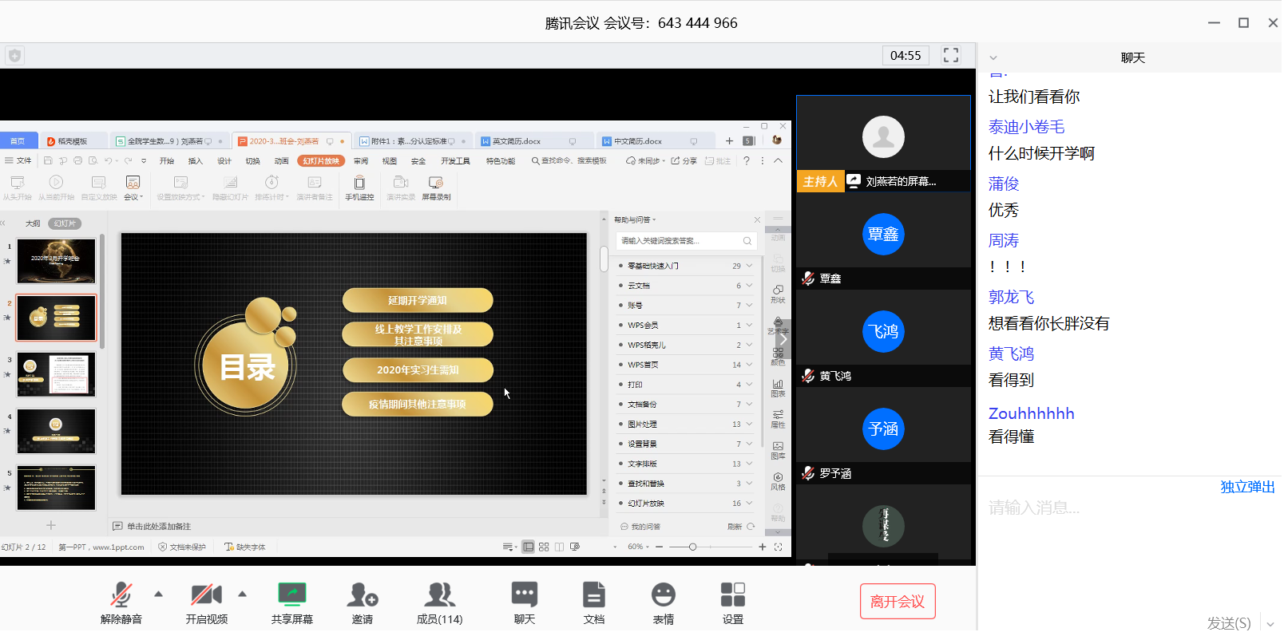Toggle normal view icon in the WPS status bar
Image resolution: width=1284 pixels, height=632 pixels.
528,547
